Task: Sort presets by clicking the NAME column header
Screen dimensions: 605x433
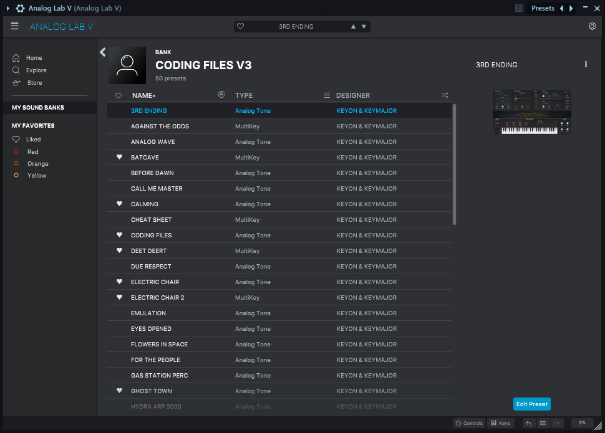Action: click(142, 95)
